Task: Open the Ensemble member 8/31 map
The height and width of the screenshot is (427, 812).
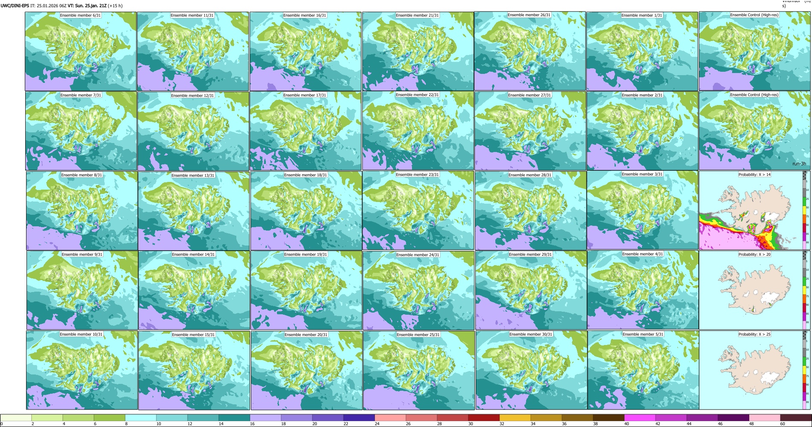Action: (82, 211)
